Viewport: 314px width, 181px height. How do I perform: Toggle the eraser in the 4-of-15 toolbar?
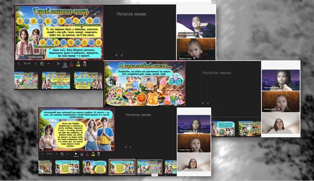[99, 154]
